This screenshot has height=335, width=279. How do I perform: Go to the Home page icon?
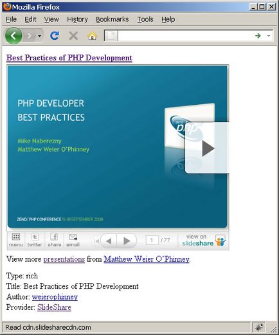tap(93, 36)
